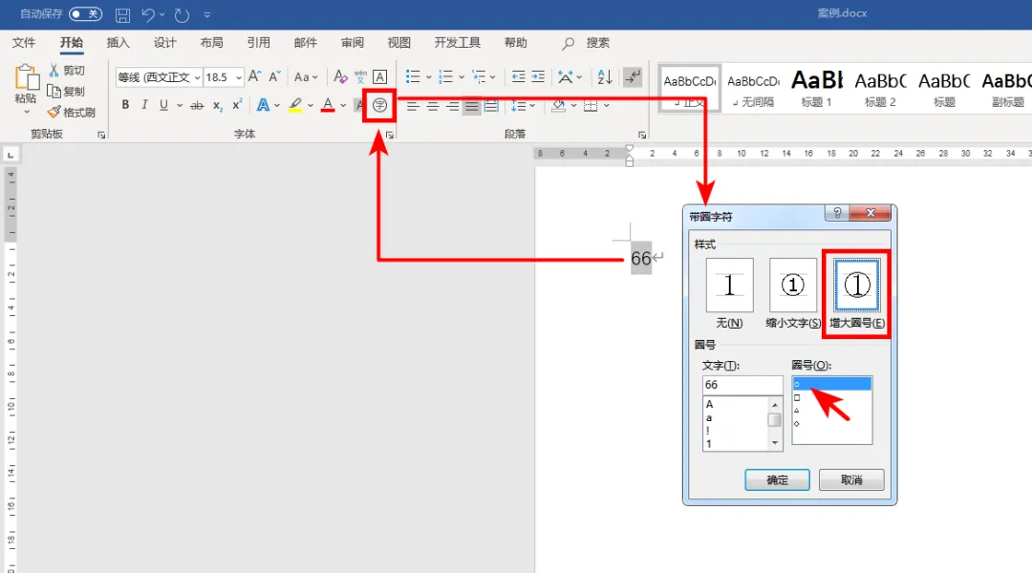
Task: Align text left
Action: [x=413, y=105]
